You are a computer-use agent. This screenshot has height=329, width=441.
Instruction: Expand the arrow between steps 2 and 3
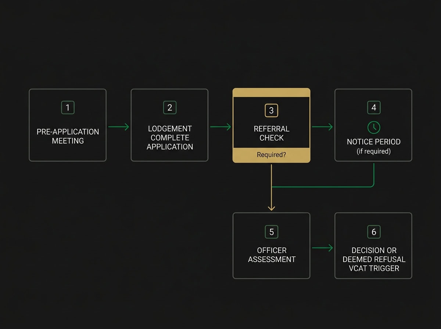(220, 126)
